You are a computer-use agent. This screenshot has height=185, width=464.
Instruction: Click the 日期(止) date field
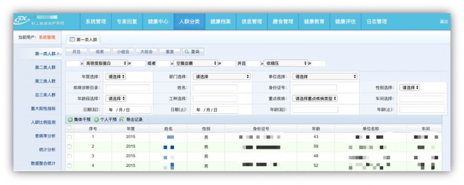pyautogui.click(x=216, y=109)
